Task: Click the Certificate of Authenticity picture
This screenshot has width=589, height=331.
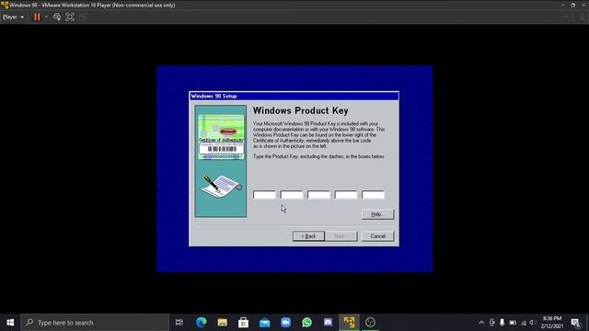Action: point(221,137)
